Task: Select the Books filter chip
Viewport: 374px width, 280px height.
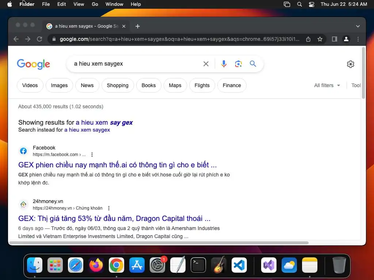Action: (x=149, y=85)
